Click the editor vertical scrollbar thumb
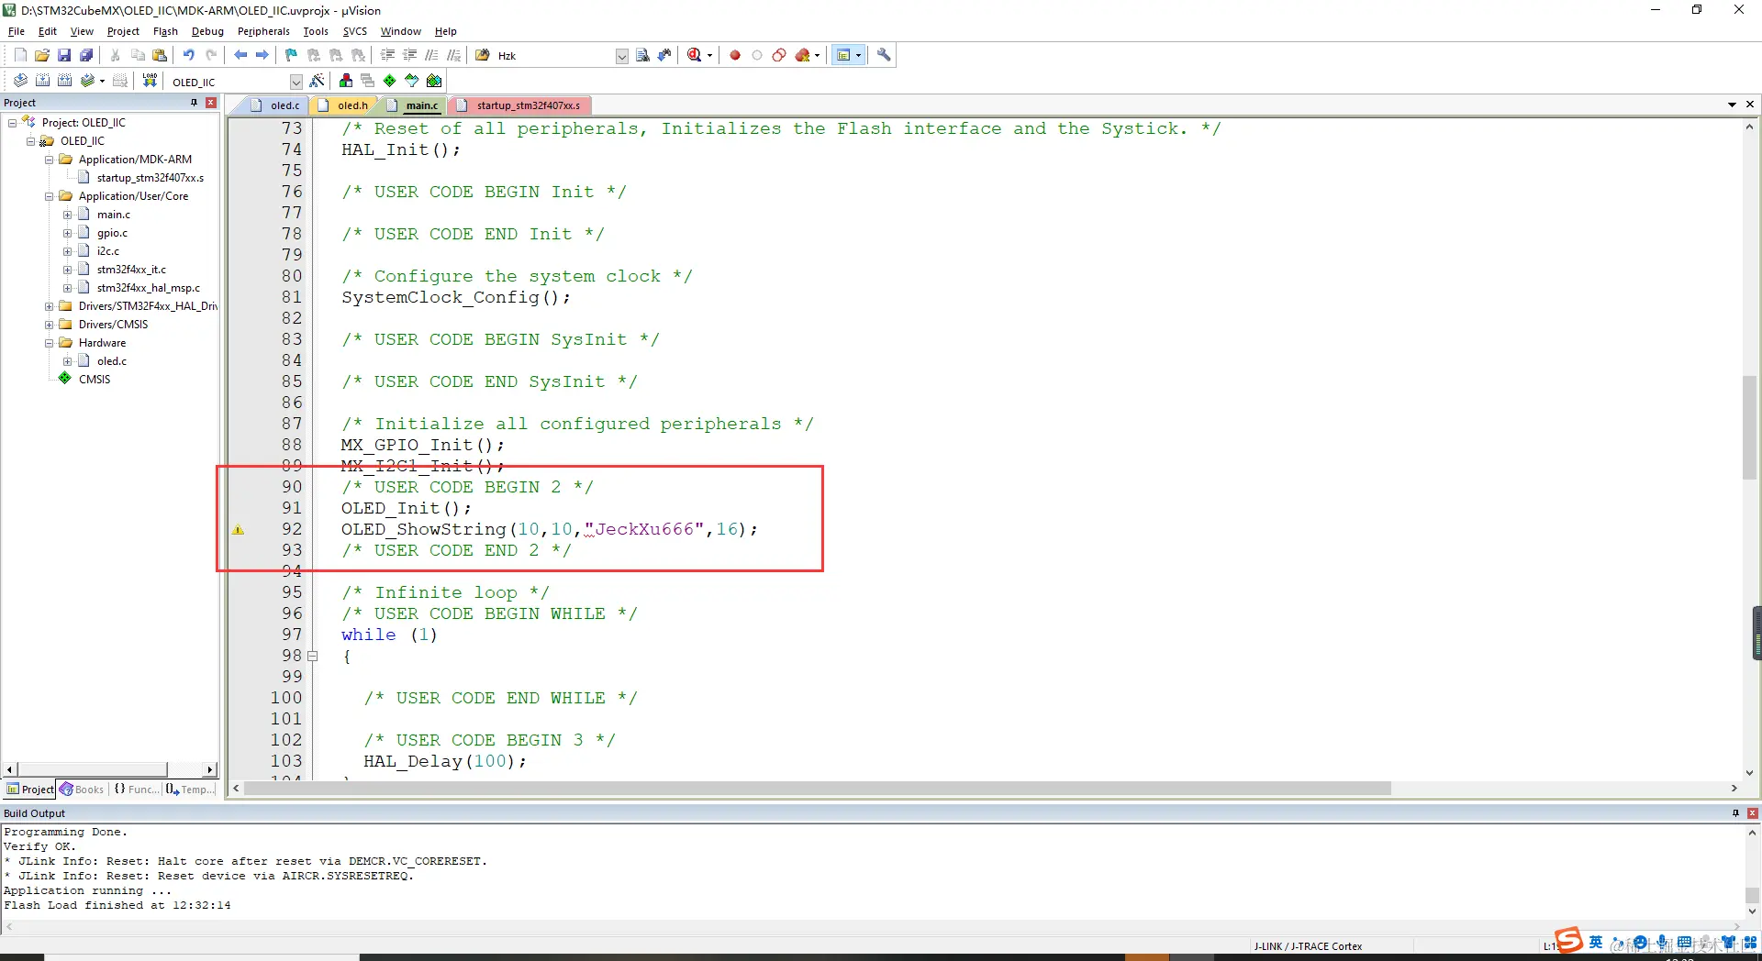The height and width of the screenshot is (961, 1762). pos(1750,427)
